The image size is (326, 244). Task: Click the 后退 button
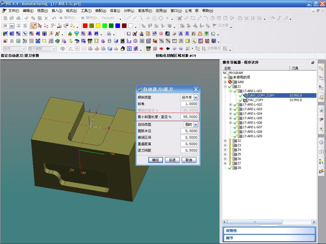click(x=172, y=160)
